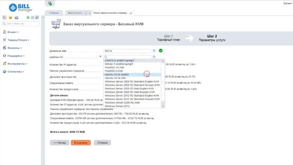Pick Windows Server 2008 R2 Web Russian KVM
293x165 pixels.
coord(132,92)
